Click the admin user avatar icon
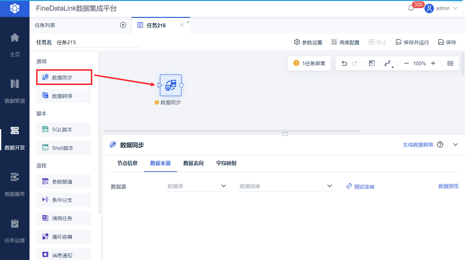The width and height of the screenshot is (465, 260). (x=429, y=9)
